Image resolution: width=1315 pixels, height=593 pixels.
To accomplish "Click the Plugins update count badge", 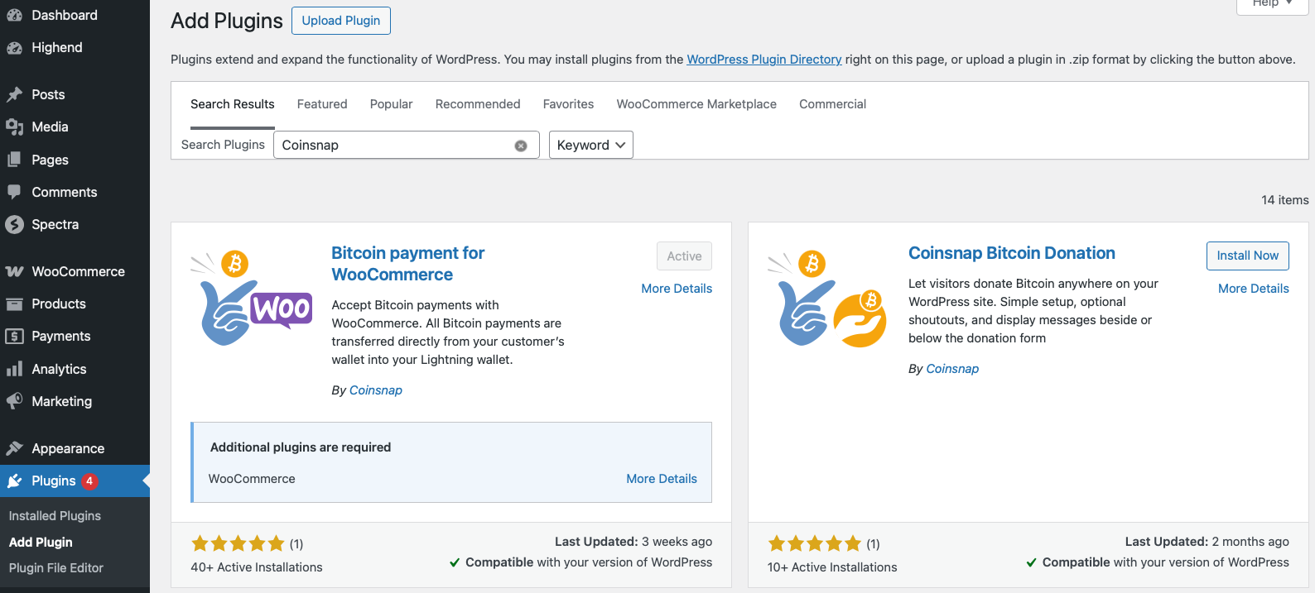I will click(89, 481).
